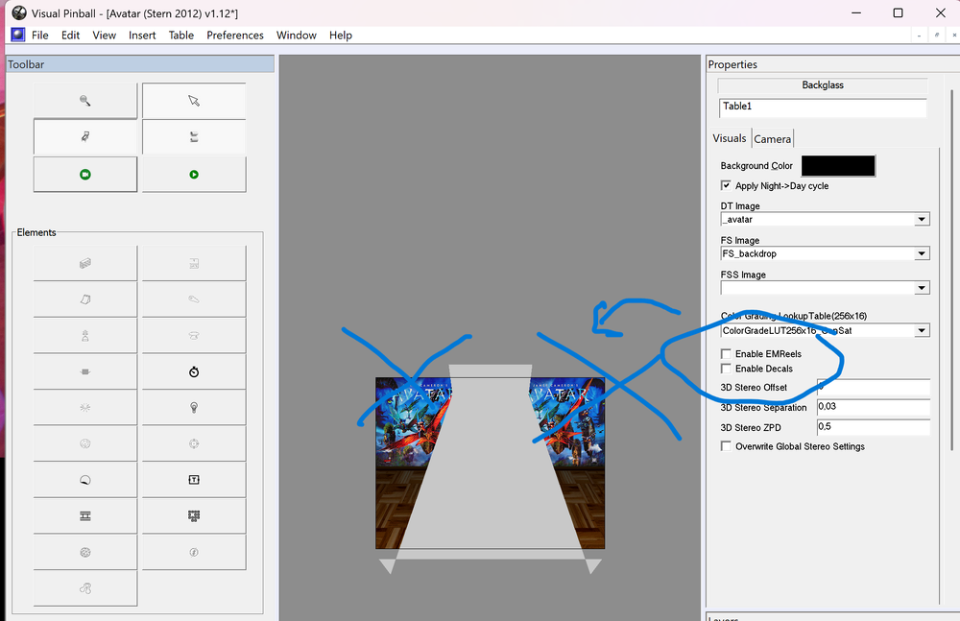The width and height of the screenshot is (960, 621).
Task: Select the Spinner element tool
Action: [85, 371]
